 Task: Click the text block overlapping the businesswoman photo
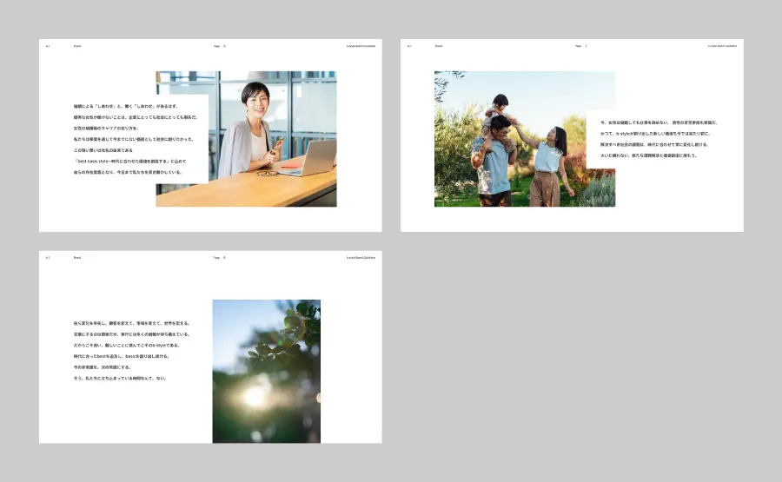[x=136, y=139]
